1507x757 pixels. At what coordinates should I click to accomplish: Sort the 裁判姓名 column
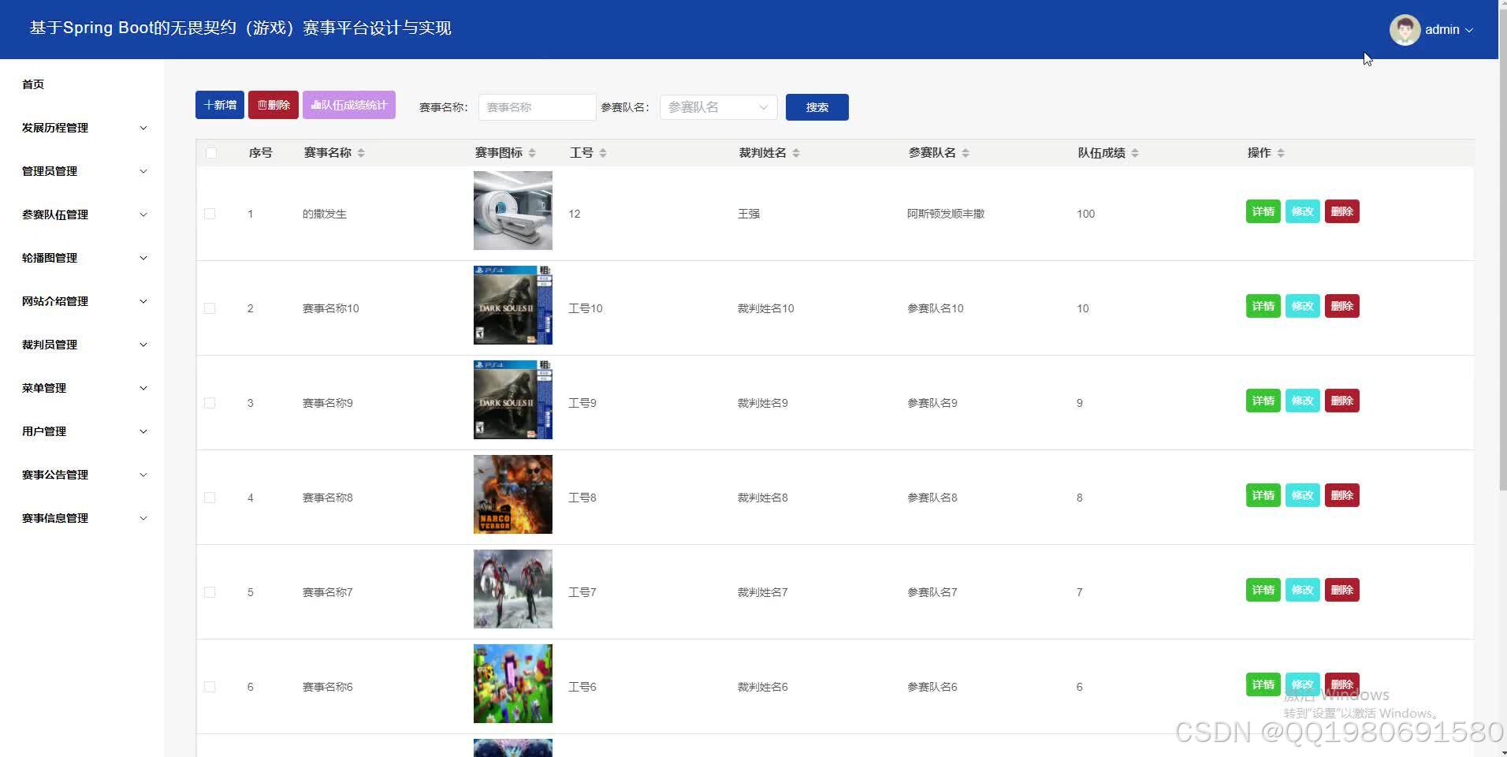click(x=796, y=152)
